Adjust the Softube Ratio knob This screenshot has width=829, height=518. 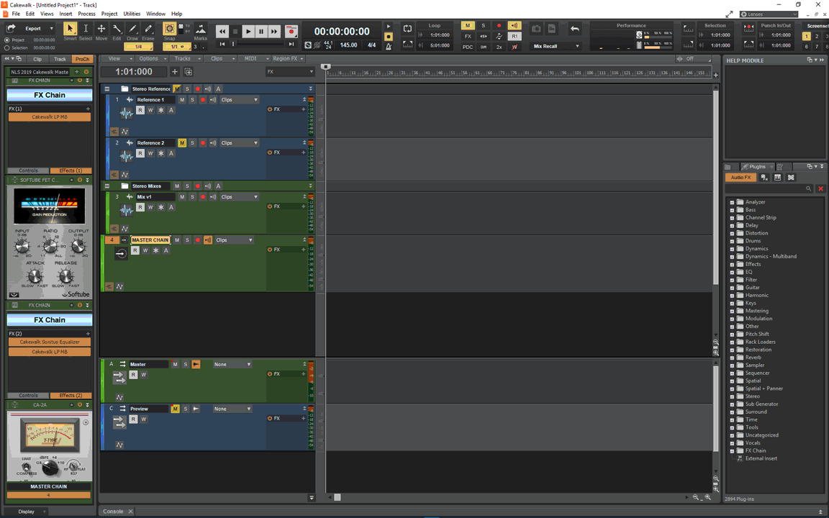tap(50, 246)
